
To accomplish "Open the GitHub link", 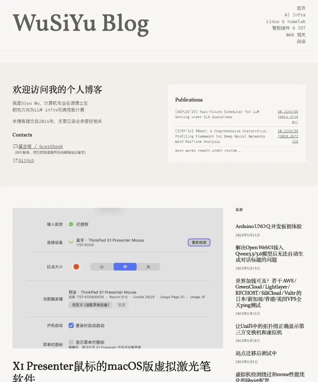I will click(26, 160).
